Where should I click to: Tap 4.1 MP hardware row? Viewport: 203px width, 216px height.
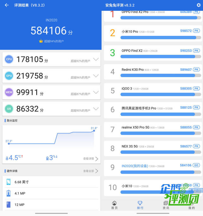pyautogui.click(x=51, y=193)
